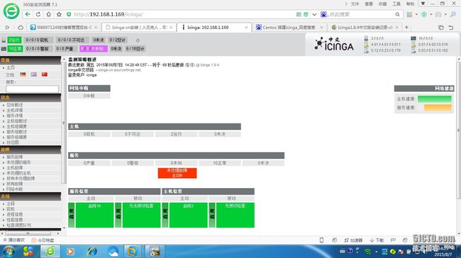The width and height of the screenshot is (461, 258).
Task: Click the German flag documentation icon
Action: pyautogui.click(x=23, y=74)
